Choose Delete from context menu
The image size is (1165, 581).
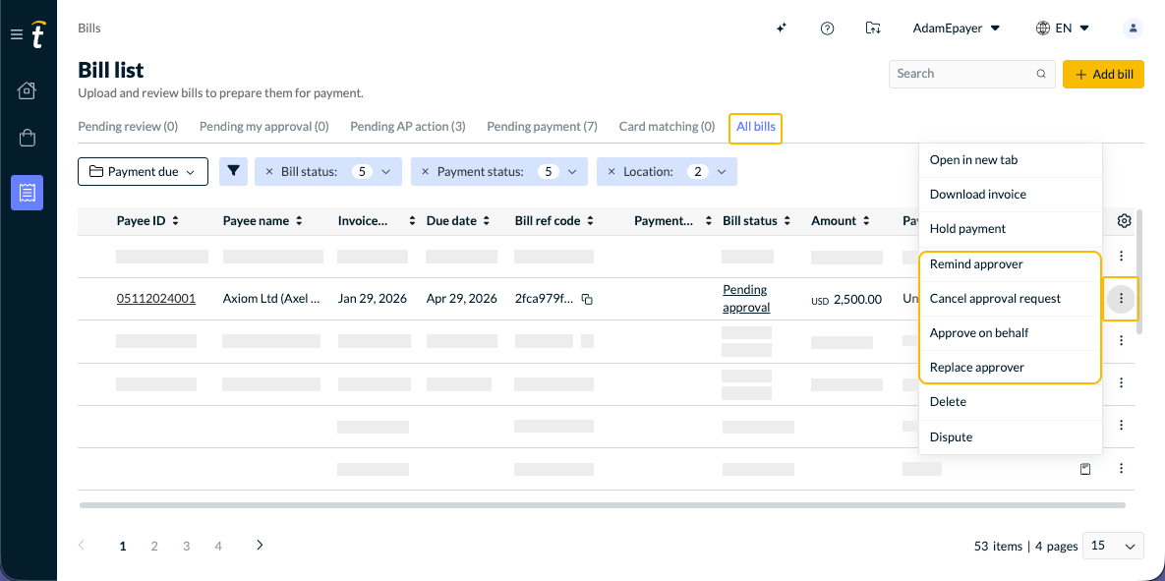pyautogui.click(x=1010, y=402)
